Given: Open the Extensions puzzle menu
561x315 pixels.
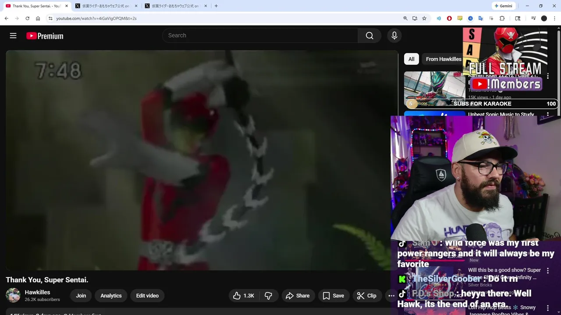Looking at the screenshot, I should [x=502, y=18].
